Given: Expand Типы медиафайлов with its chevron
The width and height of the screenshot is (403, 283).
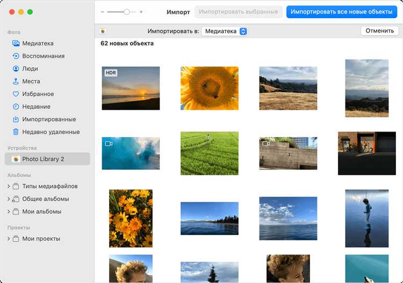Looking at the screenshot, I should tap(9, 186).
